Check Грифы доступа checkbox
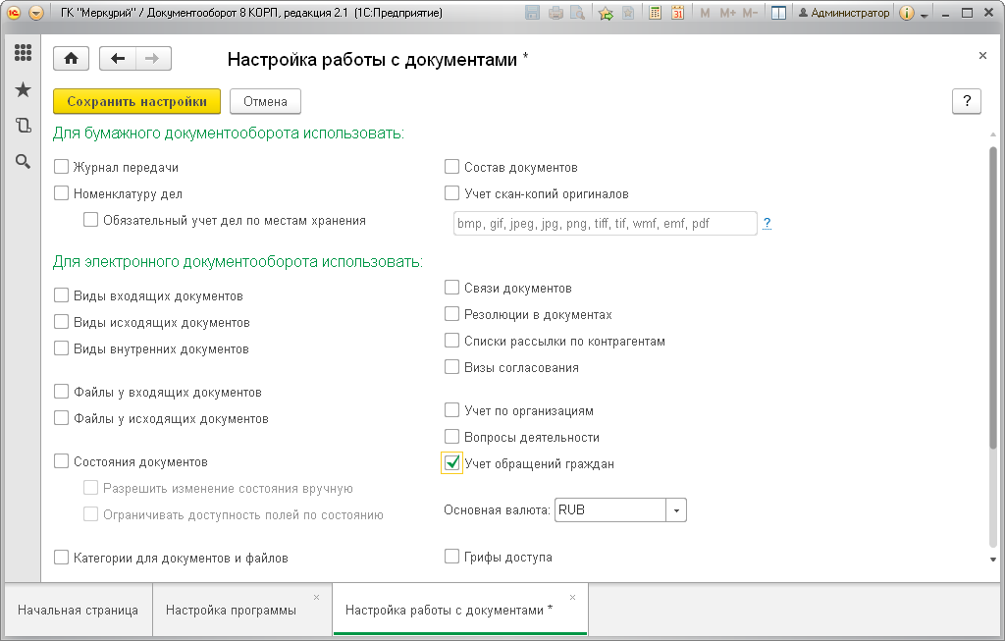 [x=451, y=556]
